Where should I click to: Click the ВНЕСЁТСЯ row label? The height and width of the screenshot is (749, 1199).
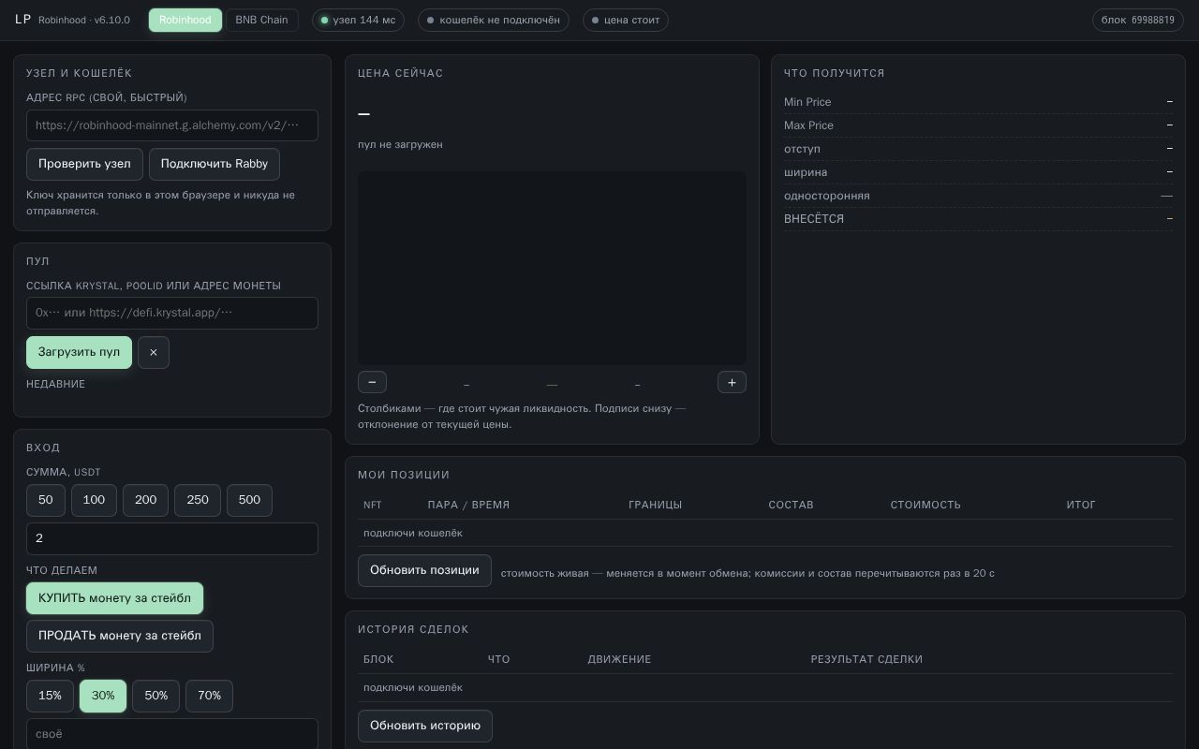coord(814,219)
